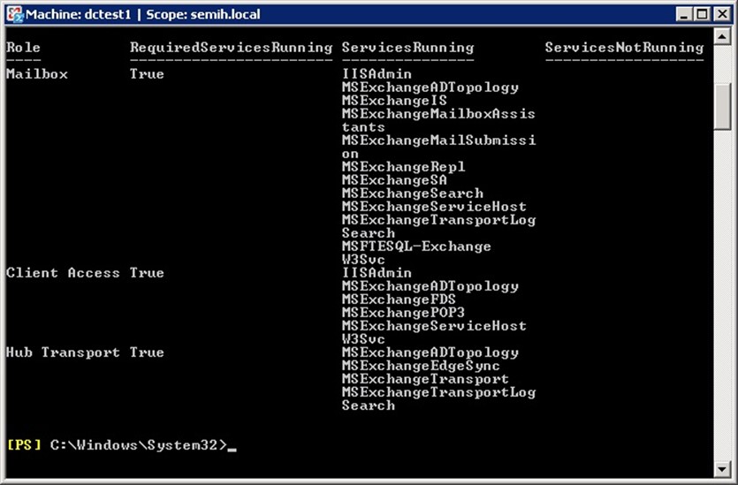Click the vertical scrollbar thumb
Viewport: 738px width, 485px height.
[724, 108]
